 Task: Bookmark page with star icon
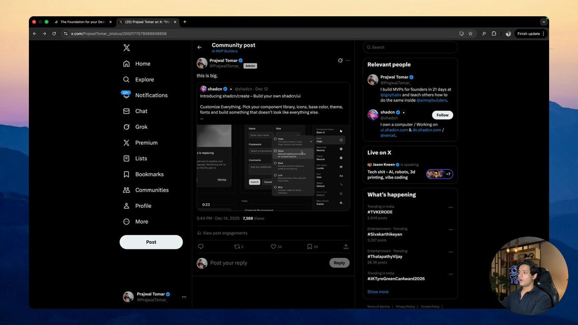click(471, 34)
